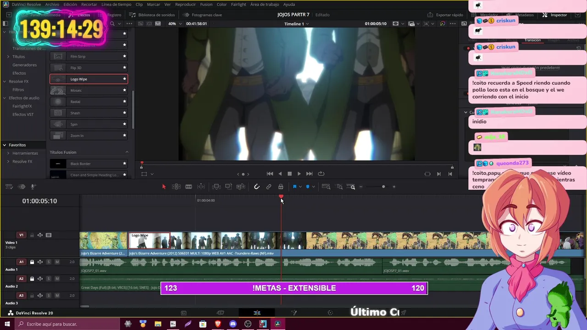Toggle the Linked Selection chain icon
This screenshot has width=587, height=330.
(269, 187)
